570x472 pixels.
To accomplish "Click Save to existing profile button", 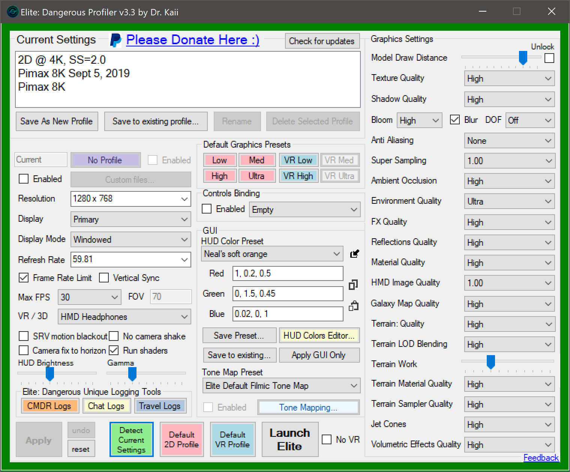I will [x=156, y=121].
